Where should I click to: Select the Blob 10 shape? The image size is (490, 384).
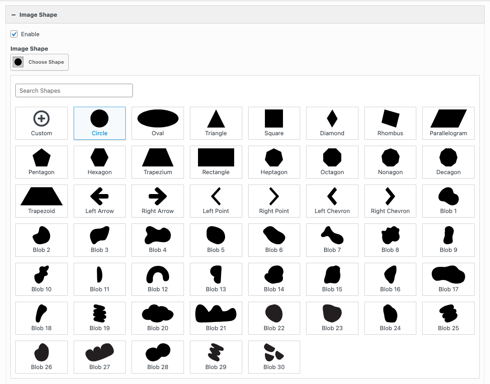click(x=42, y=279)
